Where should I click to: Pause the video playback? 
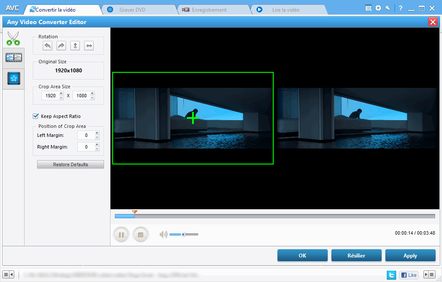[x=121, y=235]
